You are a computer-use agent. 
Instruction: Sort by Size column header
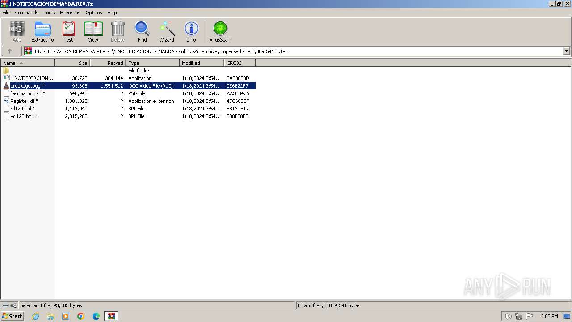[72, 63]
